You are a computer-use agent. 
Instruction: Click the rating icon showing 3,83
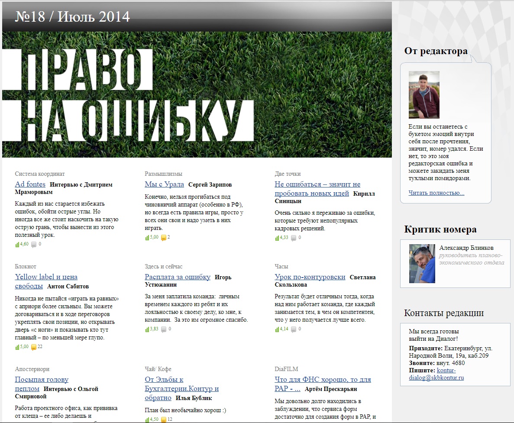[x=147, y=329]
